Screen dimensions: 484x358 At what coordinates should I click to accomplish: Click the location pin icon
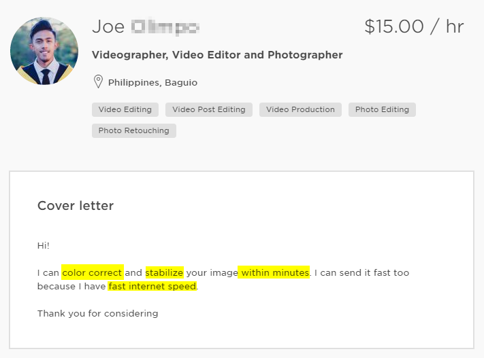click(x=98, y=82)
